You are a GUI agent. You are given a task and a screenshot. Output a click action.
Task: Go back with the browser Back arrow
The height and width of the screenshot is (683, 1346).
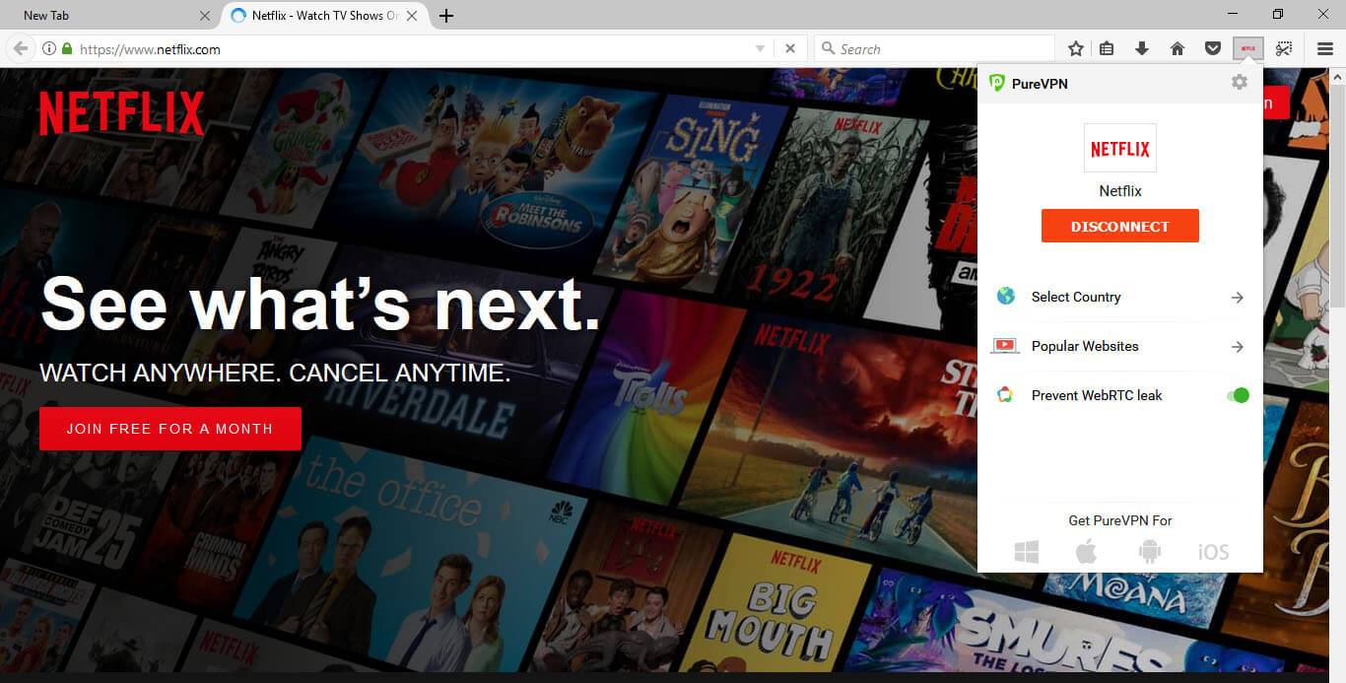[x=20, y=48]
